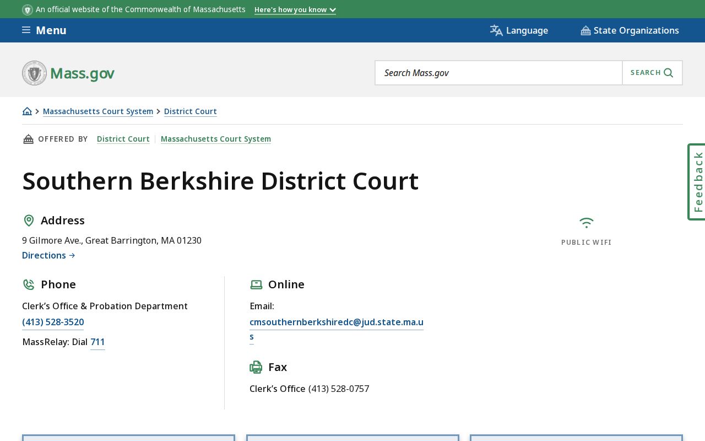Click the address text '9 Gilmore Ave., Great Barrington'
This screenshot has height=441, width=705.
pos(90,240)
